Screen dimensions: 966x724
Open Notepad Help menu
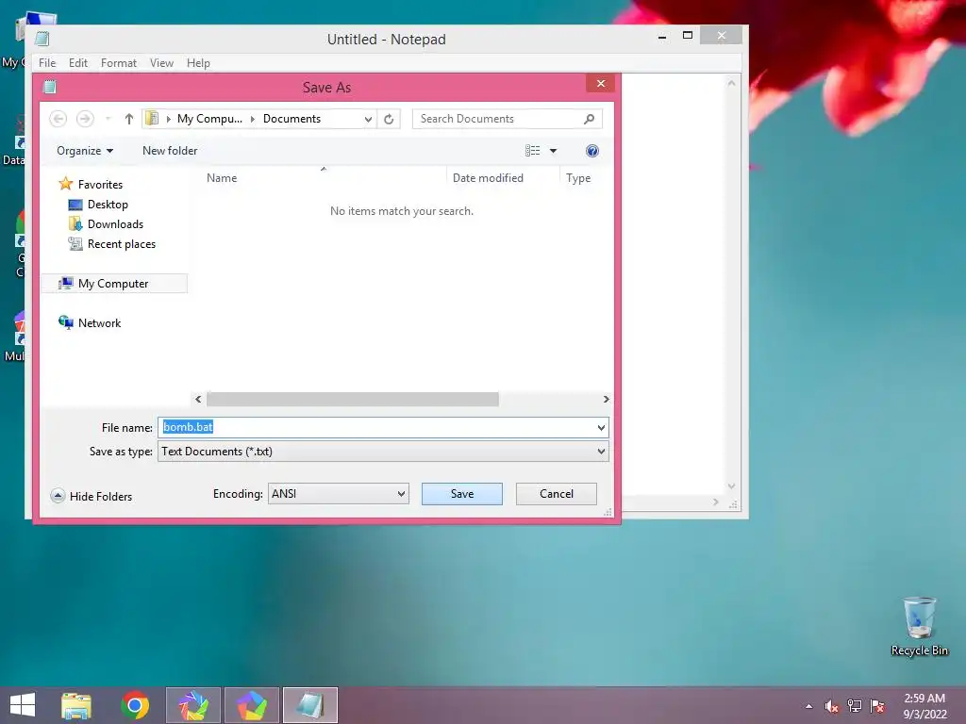(198, 63)
